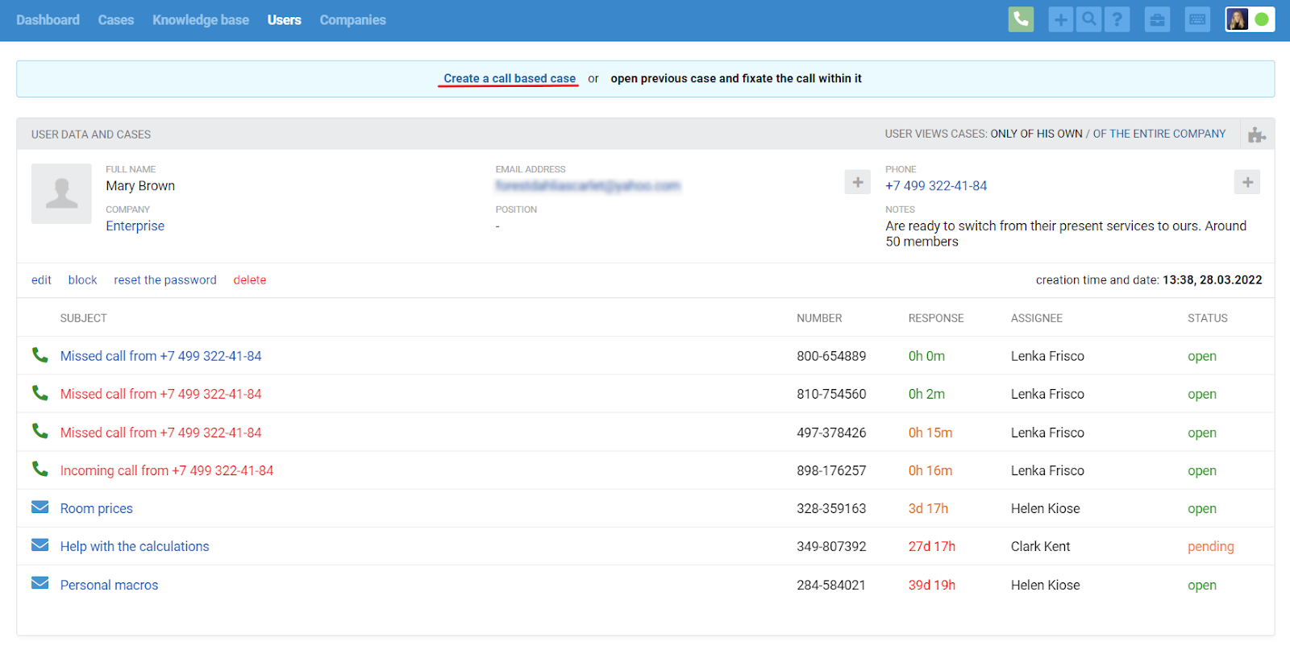Viewport: 1290px width, 650px height.
Task: Open the Cases section
Action: (x=116, y=20)
